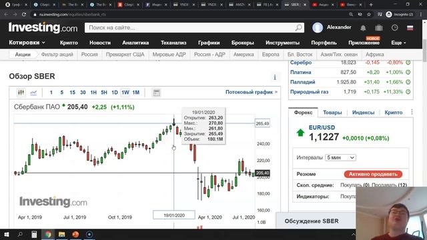Image resolution: width=427 pixels, height=240 pixels.
Task: Select the 15-minute chart interval
Action: point(72,93)
